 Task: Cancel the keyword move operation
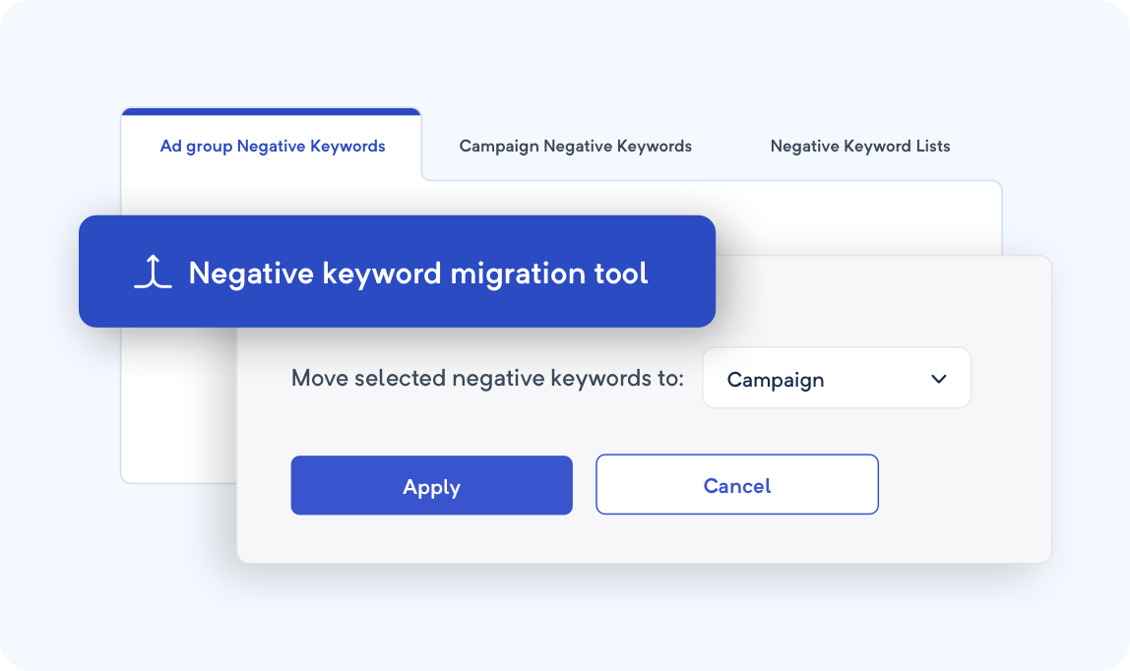pos(736,484)
